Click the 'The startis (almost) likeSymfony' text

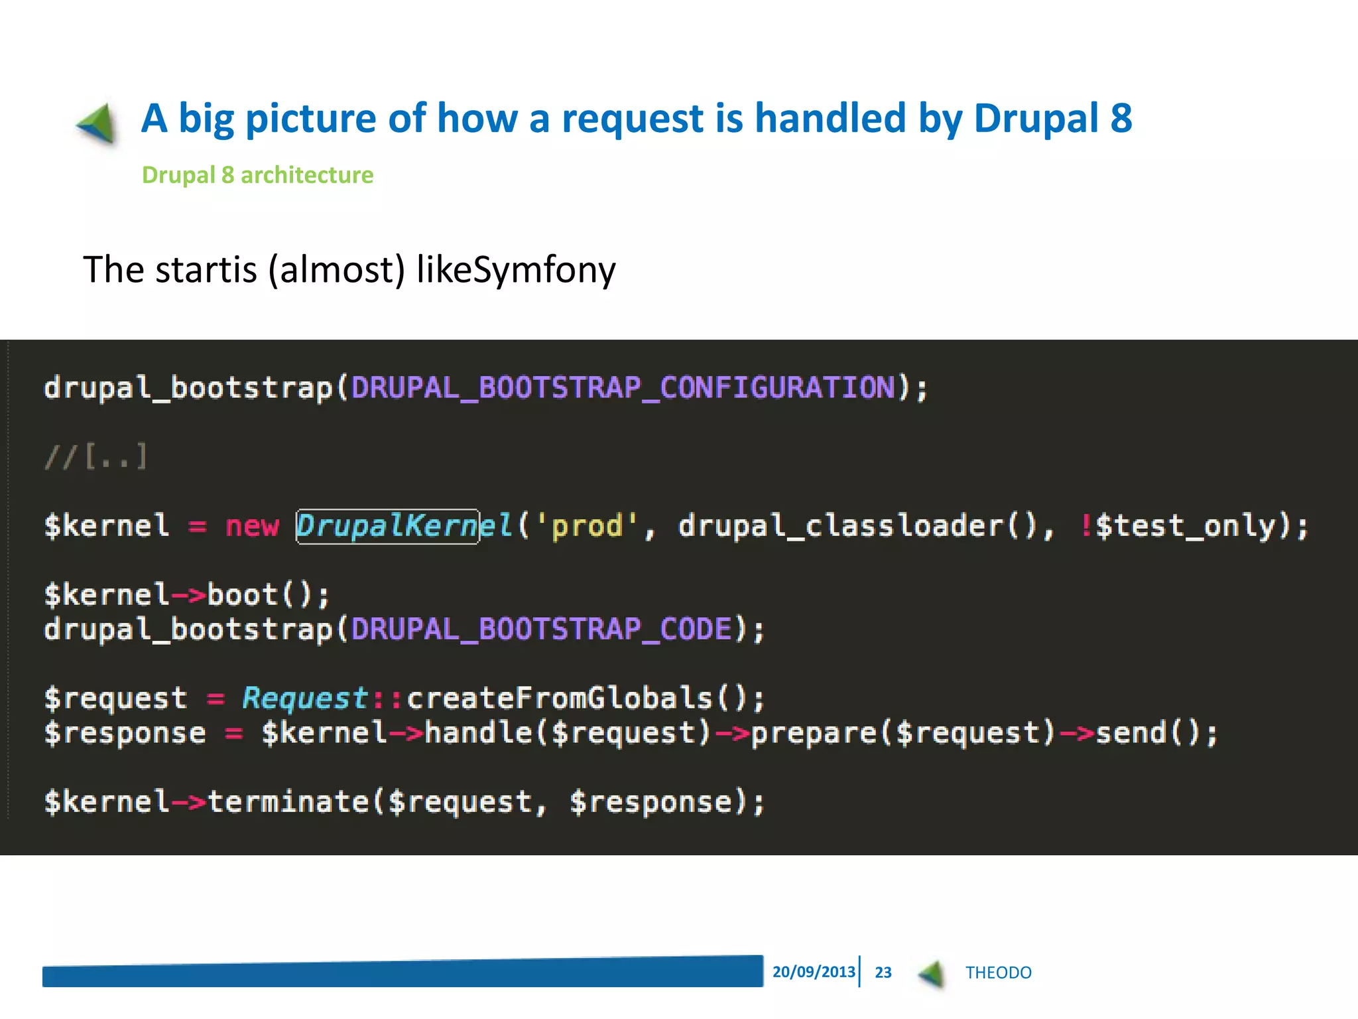(349, 269)
